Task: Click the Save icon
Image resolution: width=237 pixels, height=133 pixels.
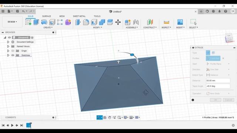Action: (17, 11)
